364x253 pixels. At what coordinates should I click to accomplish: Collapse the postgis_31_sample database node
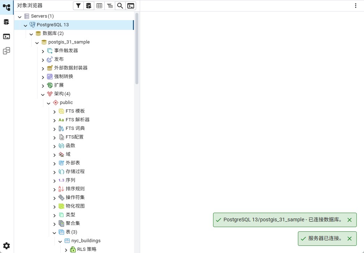click(x=37, y=42)
